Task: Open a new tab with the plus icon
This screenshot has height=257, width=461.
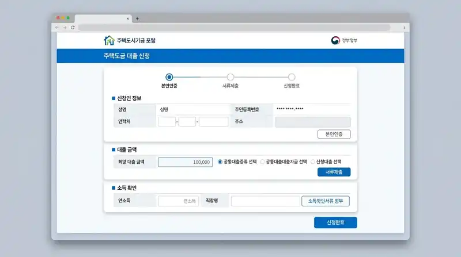Action: click(x=137, y=18)
